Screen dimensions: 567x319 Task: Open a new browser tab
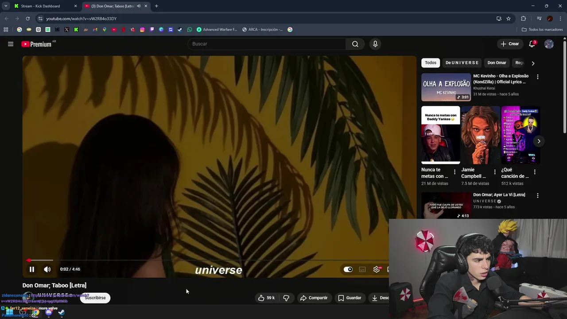pos(156,6)
